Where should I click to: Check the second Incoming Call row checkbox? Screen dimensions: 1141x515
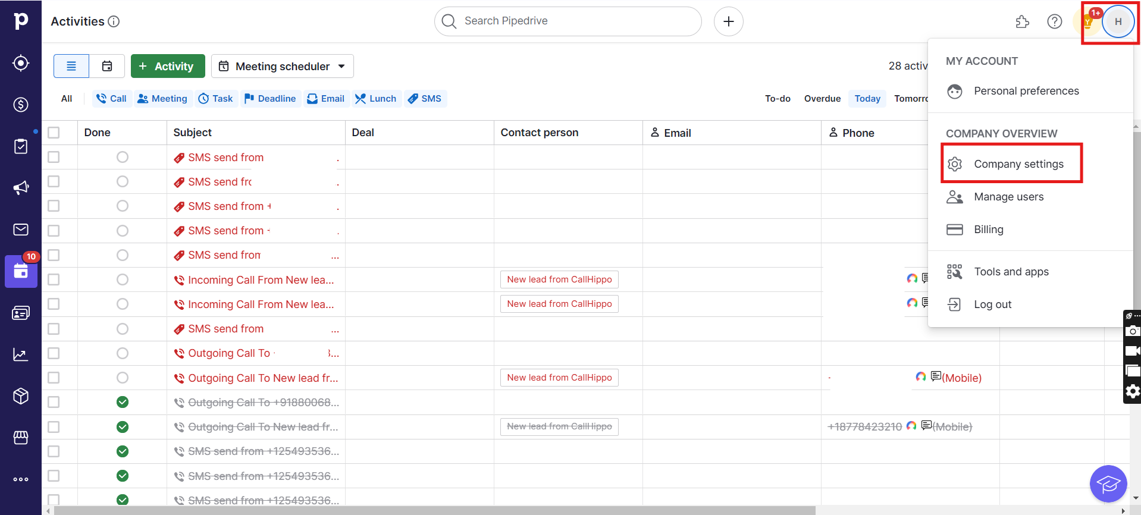(x=54, y=304)
